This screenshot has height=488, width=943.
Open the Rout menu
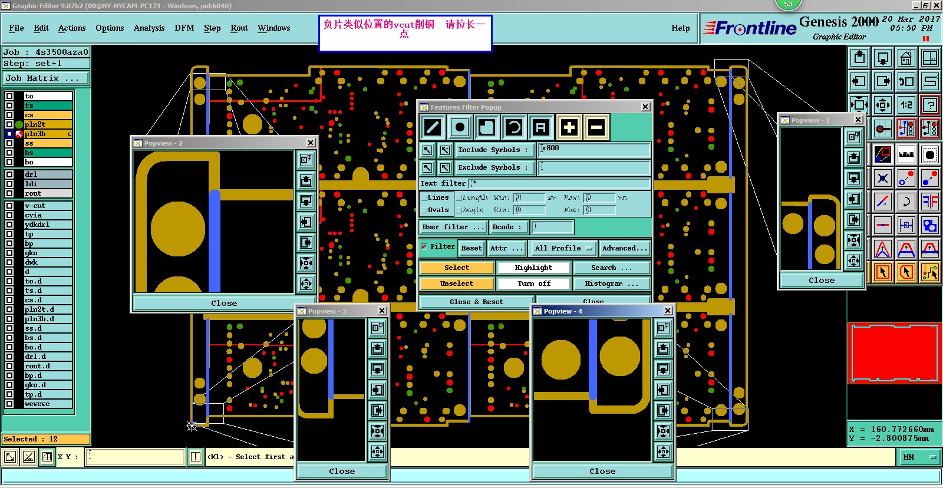[x=239, y=28]
